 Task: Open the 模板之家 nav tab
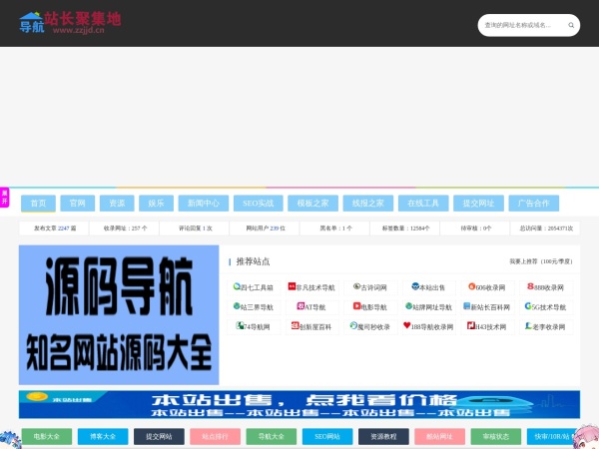[312, 204]
